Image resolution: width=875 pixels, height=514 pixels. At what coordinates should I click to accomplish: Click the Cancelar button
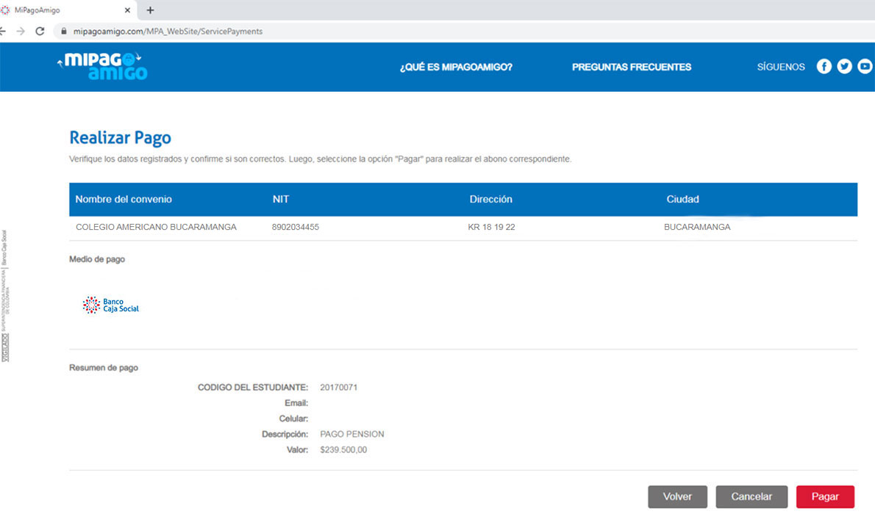[x=751, y=497]
